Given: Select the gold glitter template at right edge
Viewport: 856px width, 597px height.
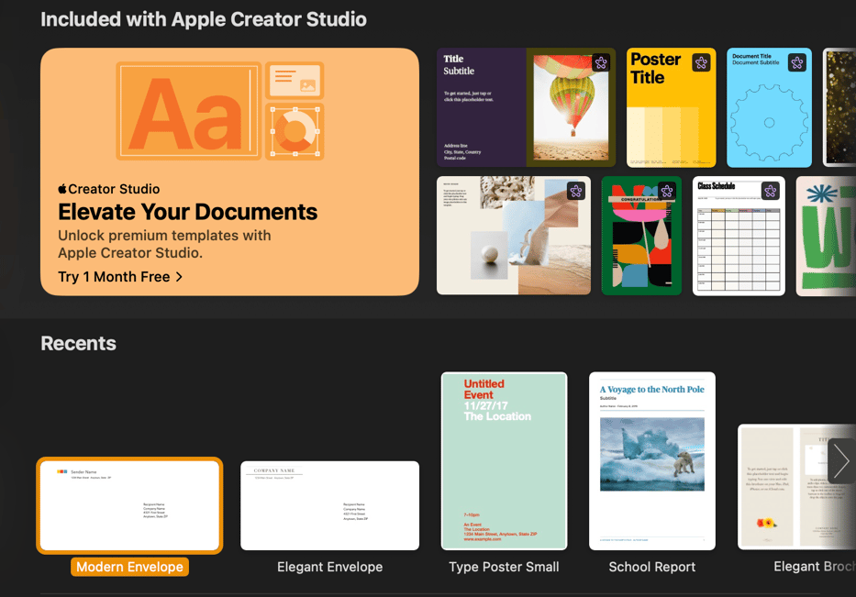Looking at the screenshot, I should pos(839,107).
